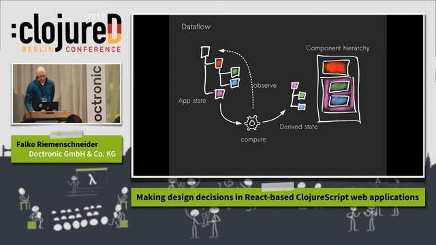Image resolution: width=436 pixels, height=245 pixels.
Task: Click the 'Falko Riemenschneider' speaker name
Action: (57, 144)
